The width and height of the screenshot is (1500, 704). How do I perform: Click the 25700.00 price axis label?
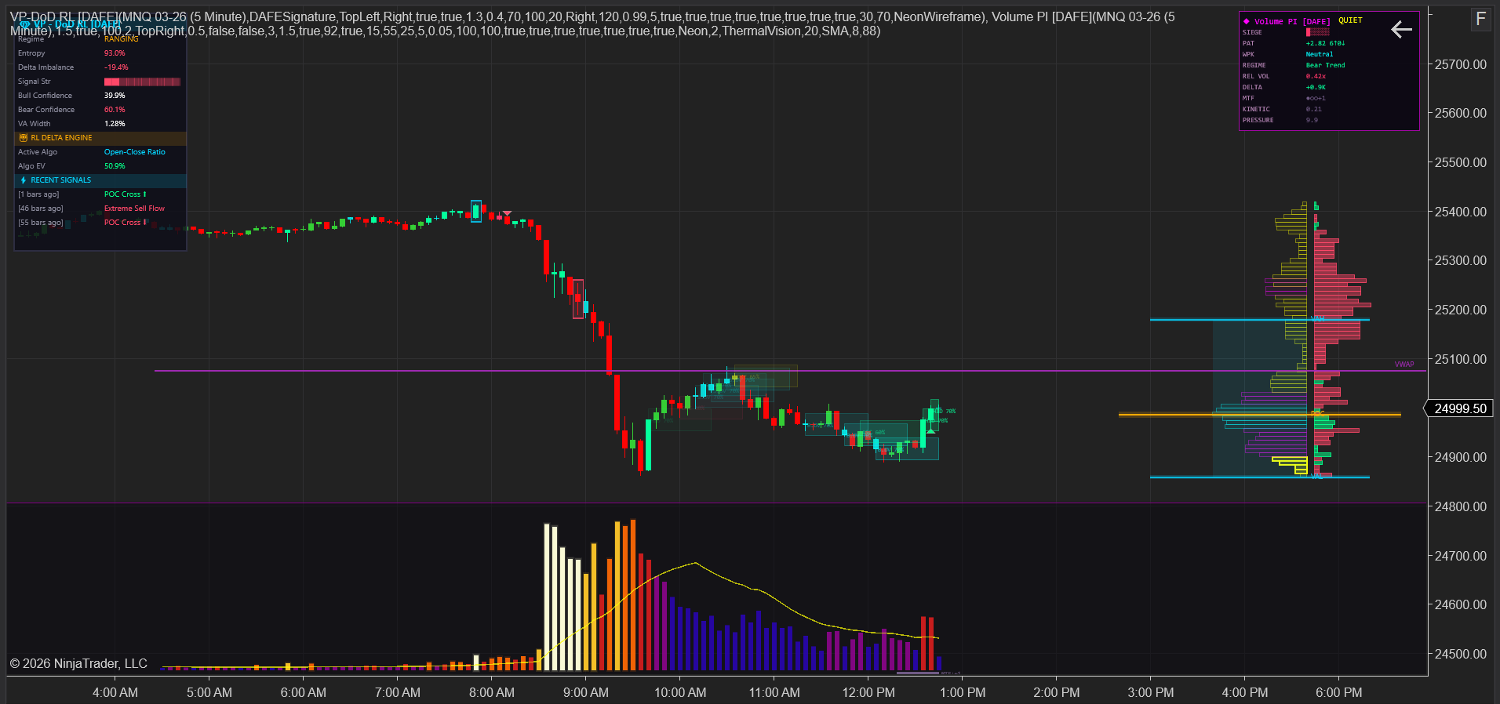[1461, 64]
